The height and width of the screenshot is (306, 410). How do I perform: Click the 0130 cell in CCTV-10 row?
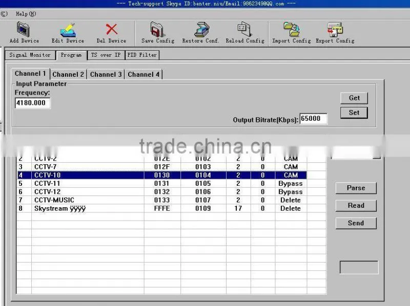pyautogui.click(x=162, y=175)
